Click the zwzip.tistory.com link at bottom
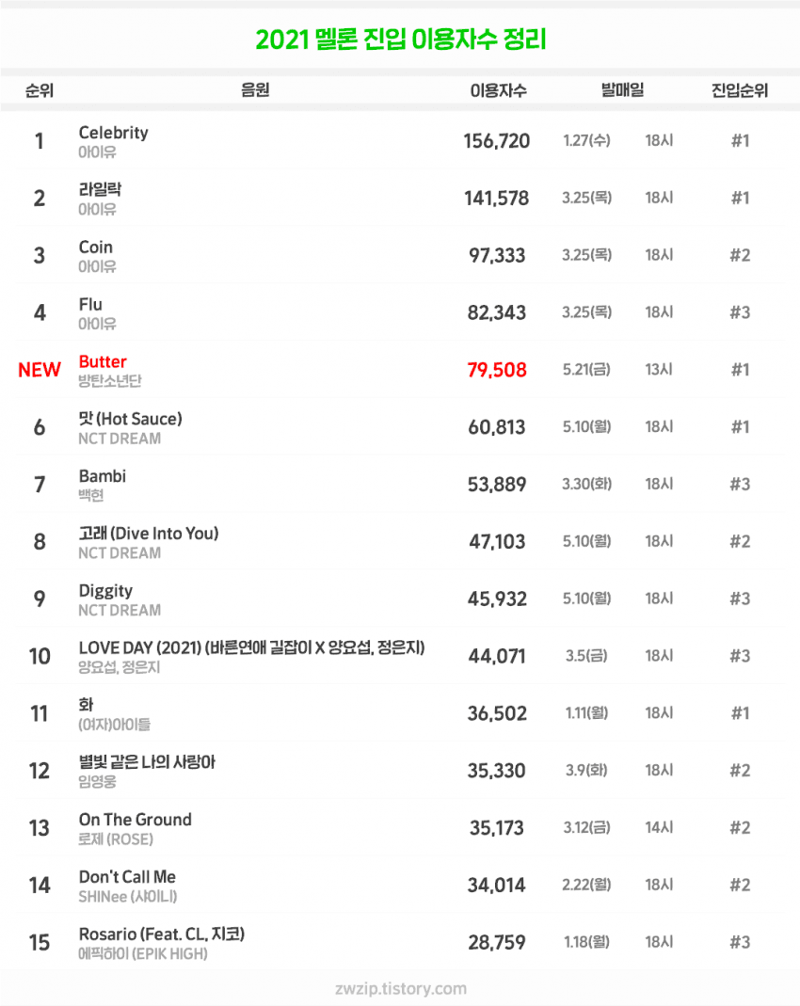The width and height of the screenshot is (800, 1006). [400, 988]
